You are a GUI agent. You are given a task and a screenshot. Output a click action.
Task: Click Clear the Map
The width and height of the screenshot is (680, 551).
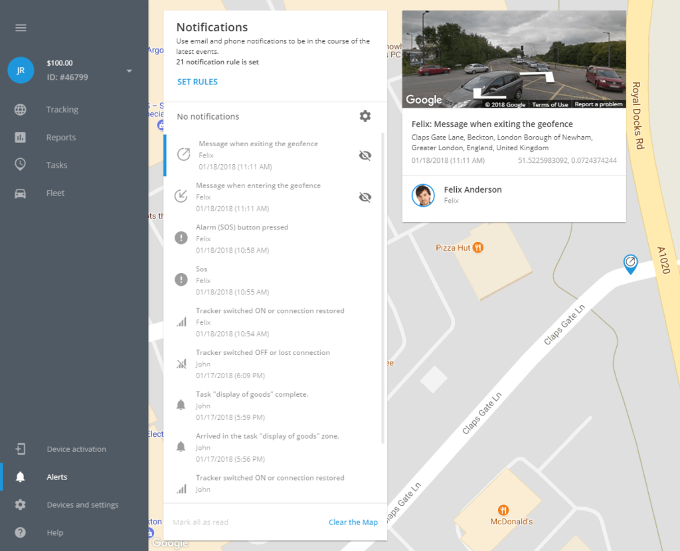pyautogui.click(x=353, y=522)
